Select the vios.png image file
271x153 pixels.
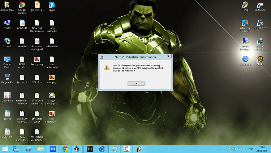pos(52,79)
